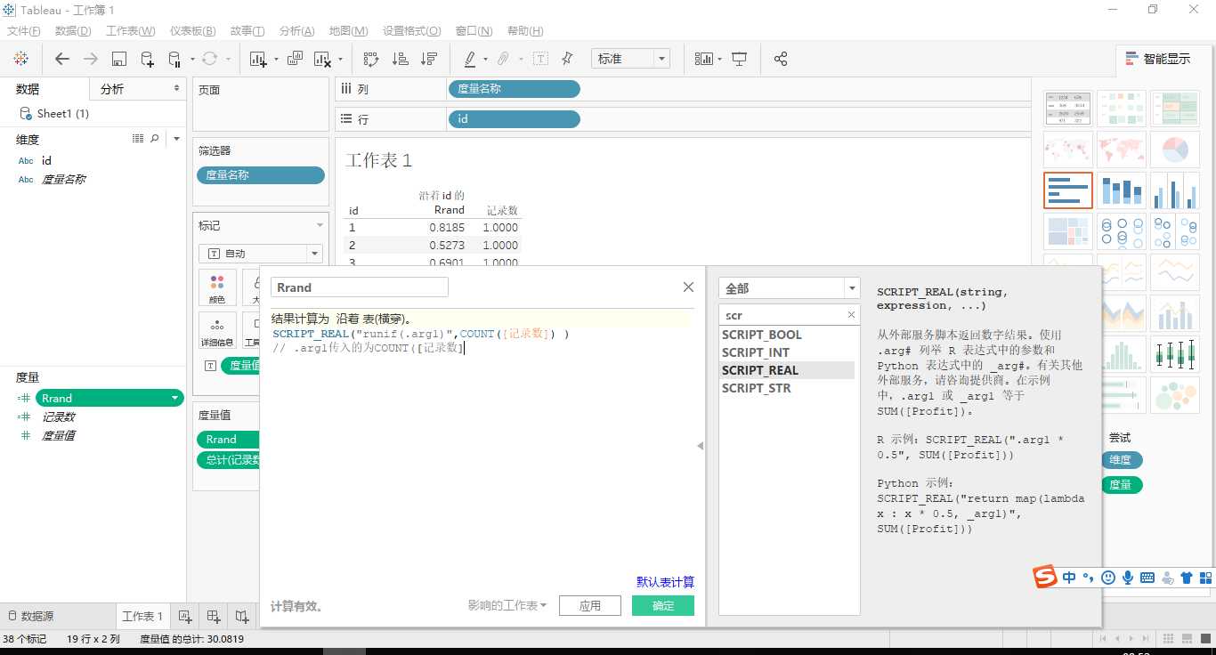Open the 工作表(W) menu

click(x=131, y=31)
